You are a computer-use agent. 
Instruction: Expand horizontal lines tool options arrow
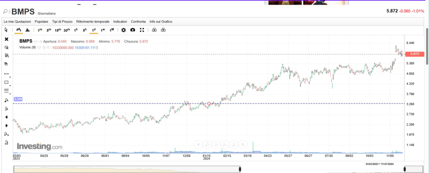tap(10, 93)
